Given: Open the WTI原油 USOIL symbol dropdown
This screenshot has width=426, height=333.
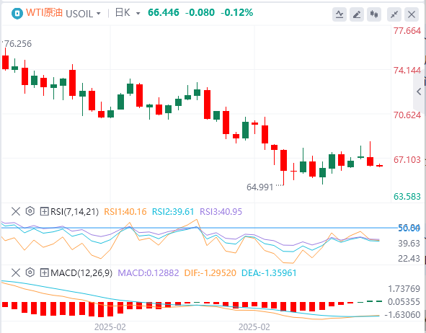Looking at the screenshot, I should pyautogui.click(x=98, y=13).
